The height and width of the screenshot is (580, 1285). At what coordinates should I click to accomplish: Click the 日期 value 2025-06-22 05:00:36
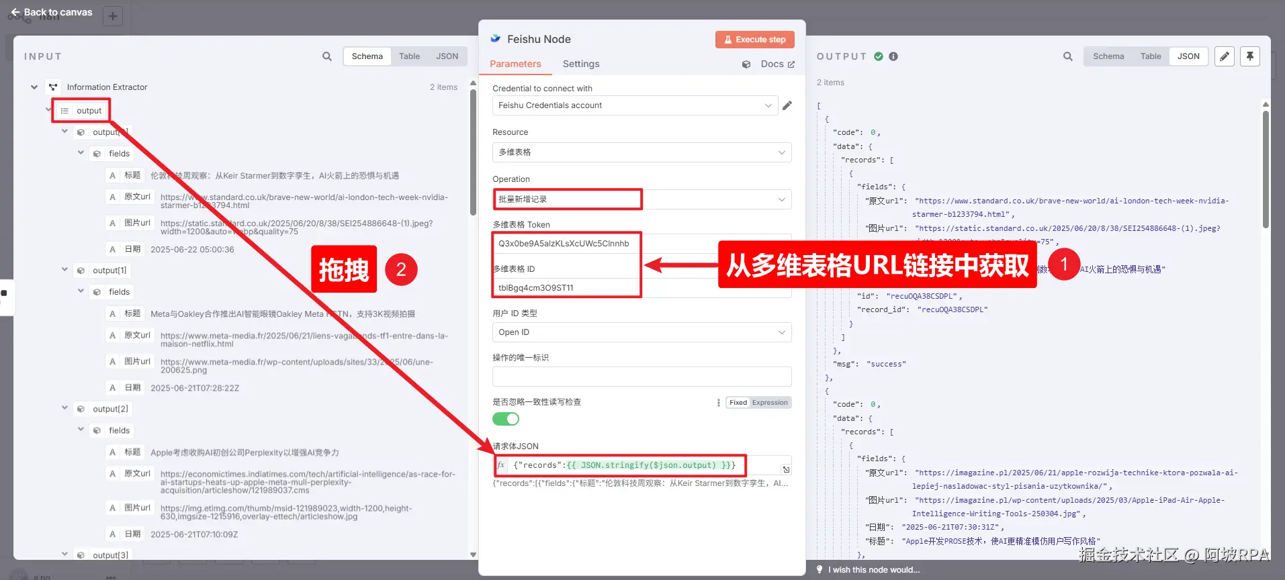click(x=192, y=250)
